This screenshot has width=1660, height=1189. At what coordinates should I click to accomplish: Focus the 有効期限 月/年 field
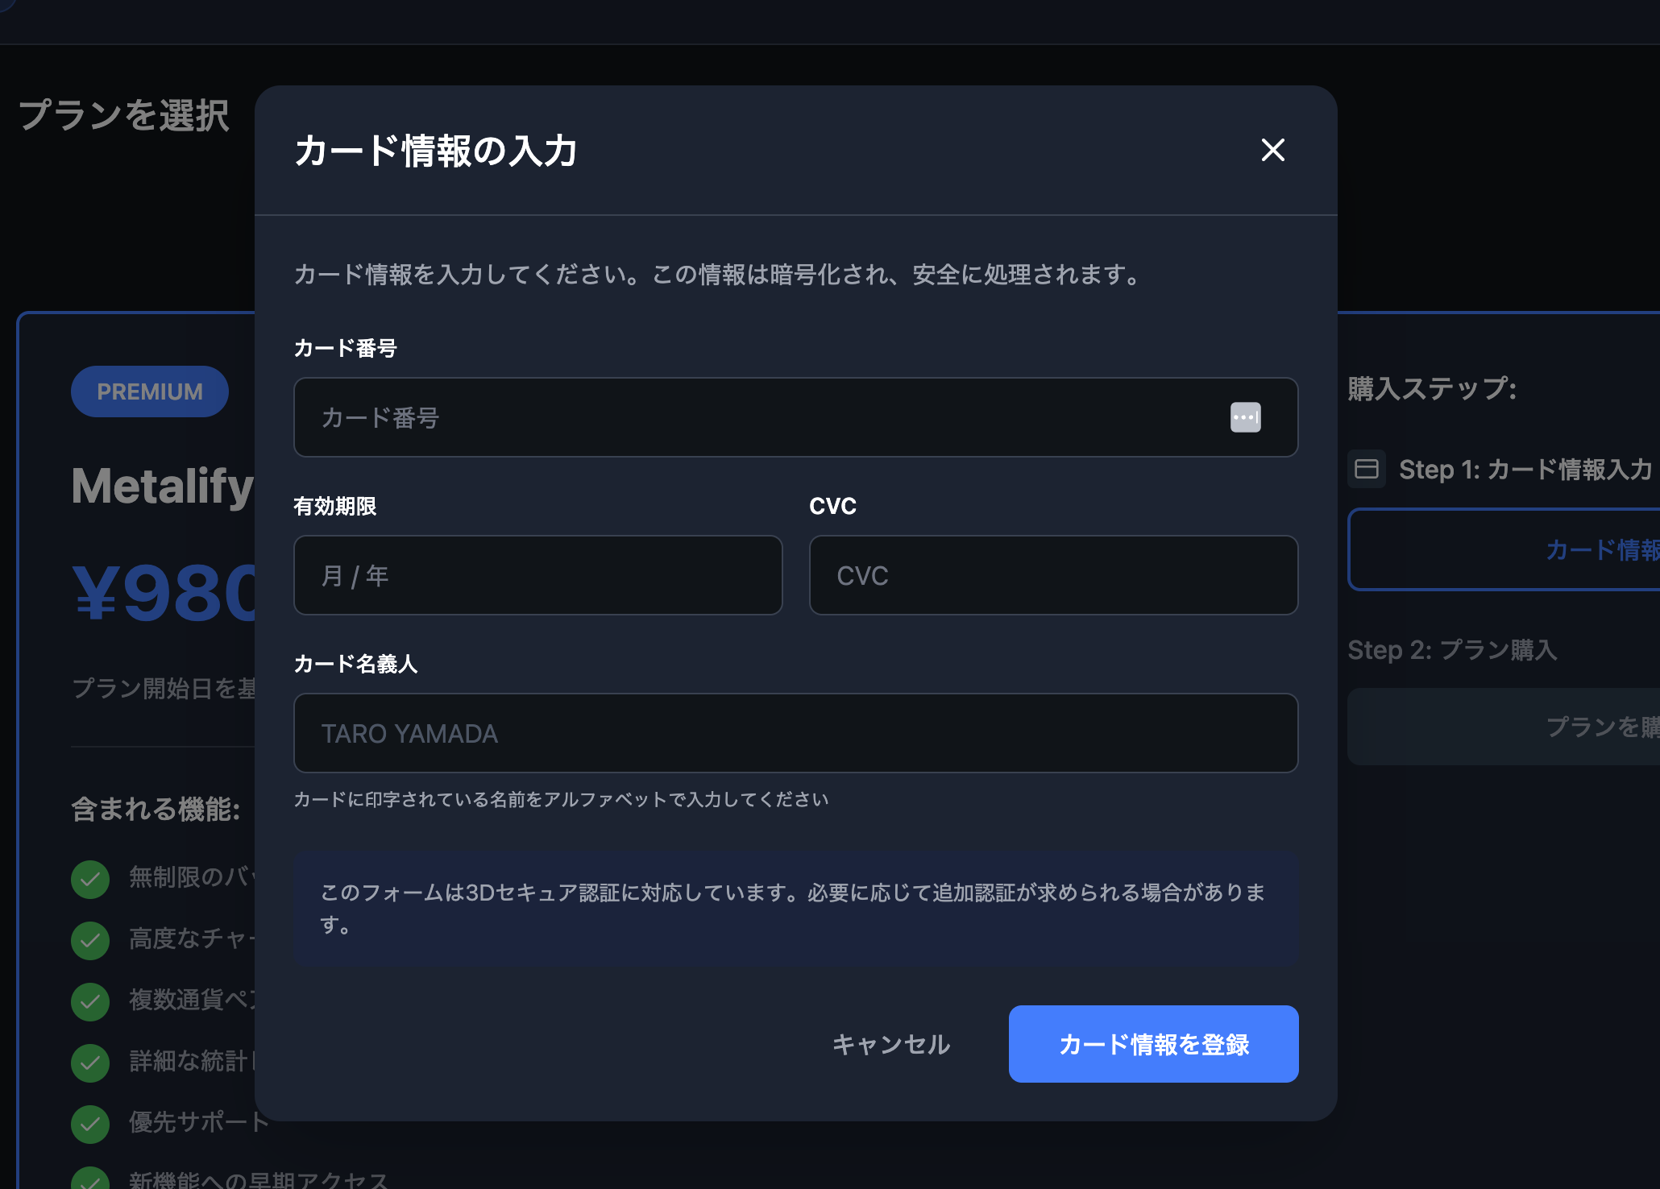click(x=538, y=575)
